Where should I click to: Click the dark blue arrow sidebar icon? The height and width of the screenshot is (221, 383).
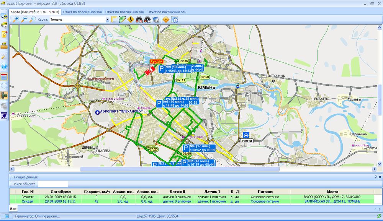pyautogui.click(x=4, y=116)
